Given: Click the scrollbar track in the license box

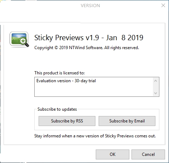Looking at the screenshot, I should click(155, 87).
